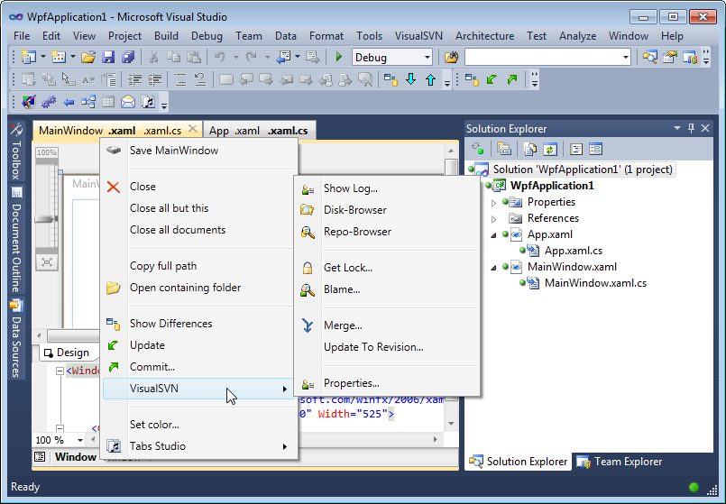Viewport: 726px width, 504px height.
Task: Toggle the Solution Explorer auto-hide pin
Action: point(691,128)
